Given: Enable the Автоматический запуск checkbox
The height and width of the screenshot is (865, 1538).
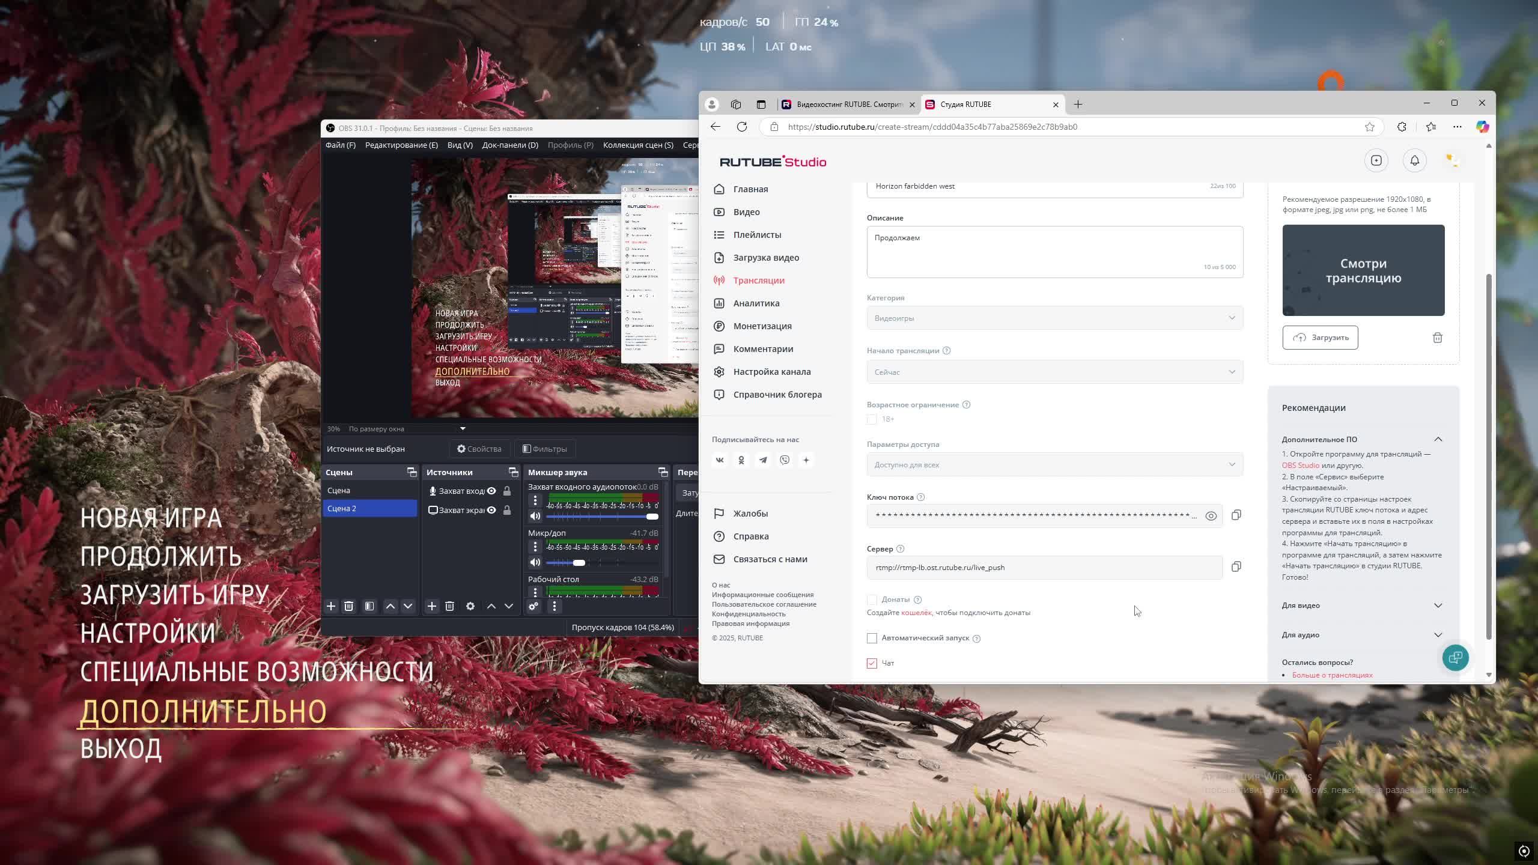Looking at the screenshot, I should [x=872, y=638].
